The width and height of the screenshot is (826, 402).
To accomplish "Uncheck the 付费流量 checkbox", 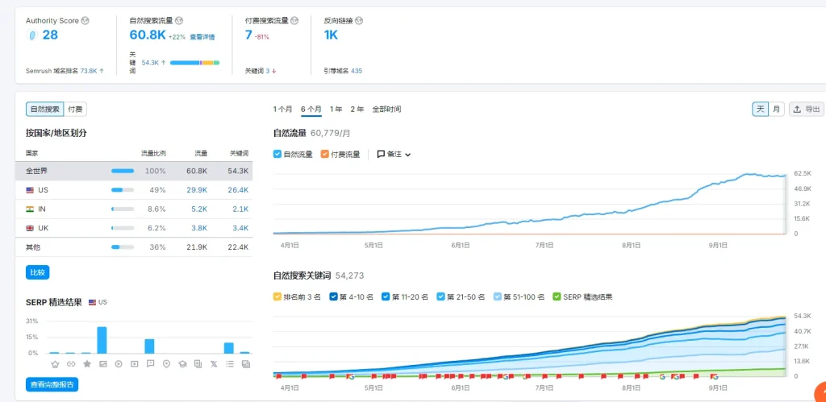I will (324, 154).
